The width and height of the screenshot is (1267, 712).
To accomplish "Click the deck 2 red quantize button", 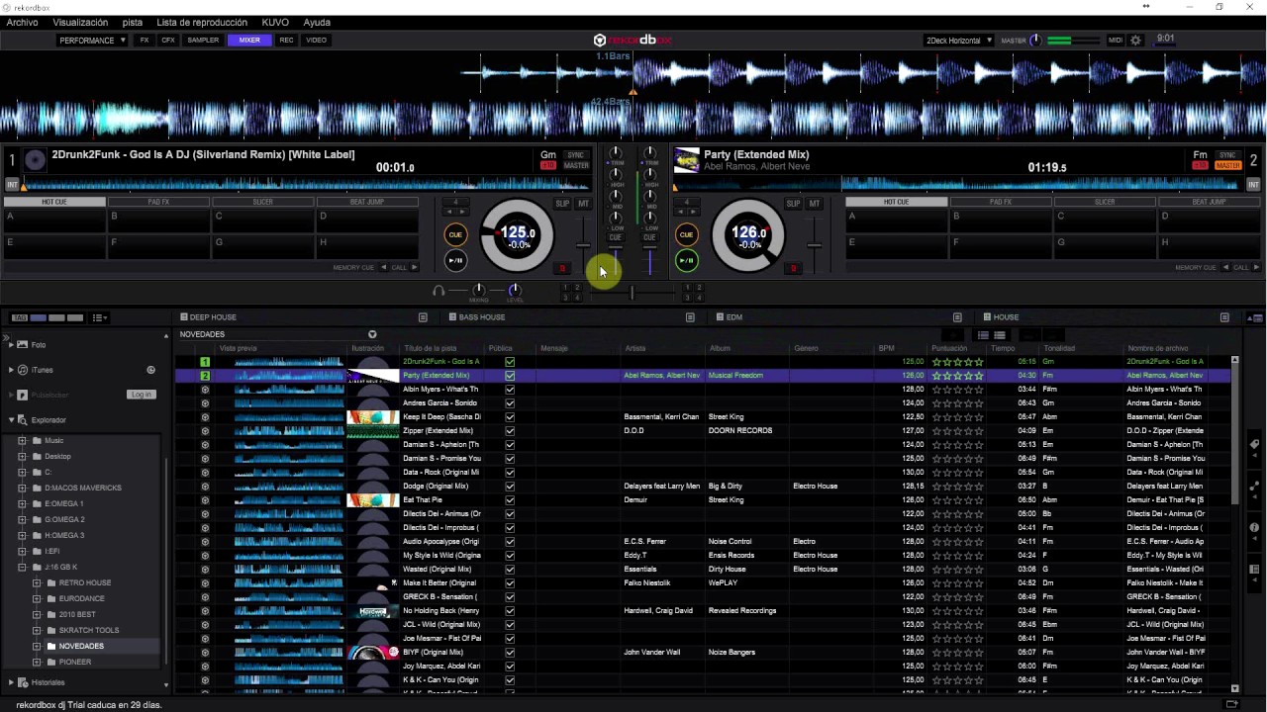I will click(793, 268).
